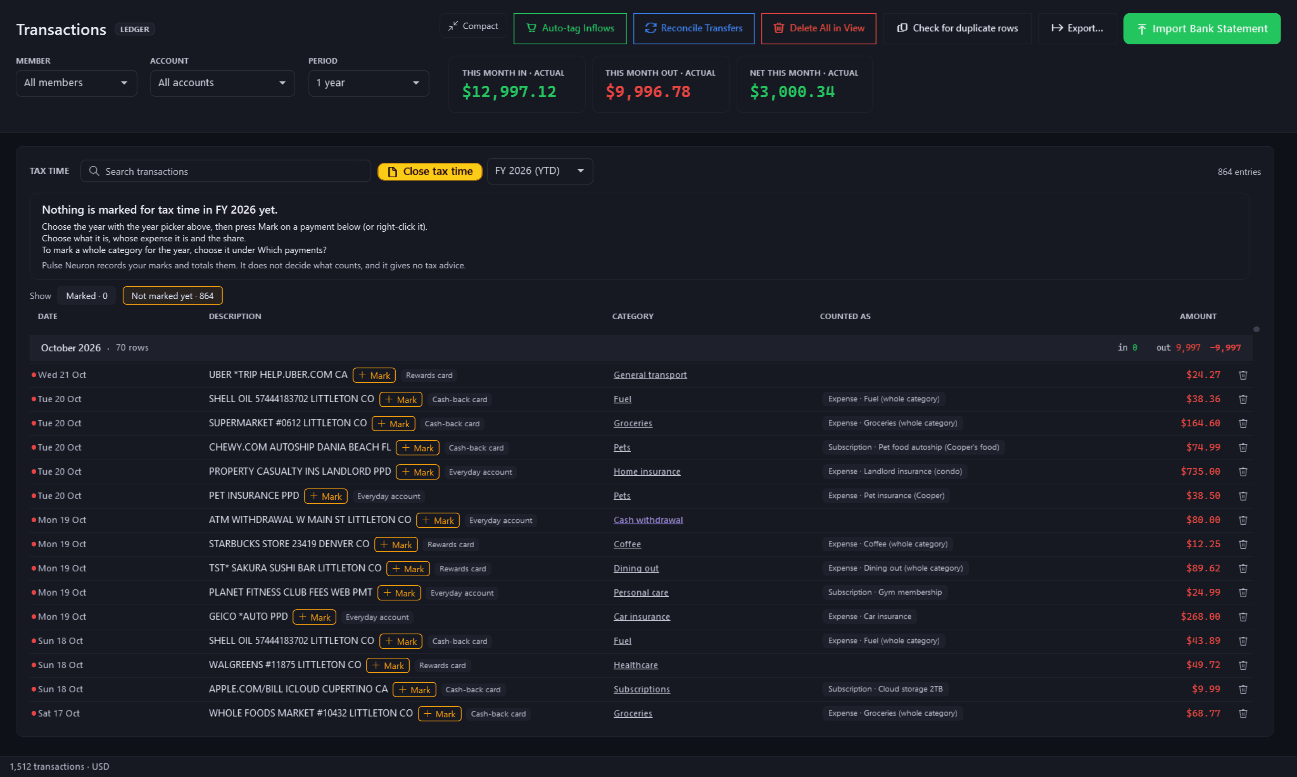Open the Car insurance category link
The height and width of the screenshot is (777, 1297).
(642, 617)
